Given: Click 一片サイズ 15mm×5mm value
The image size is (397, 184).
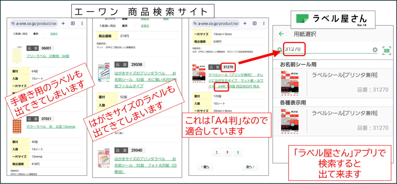Looking at the screenshot, I should tap(222, 34).
